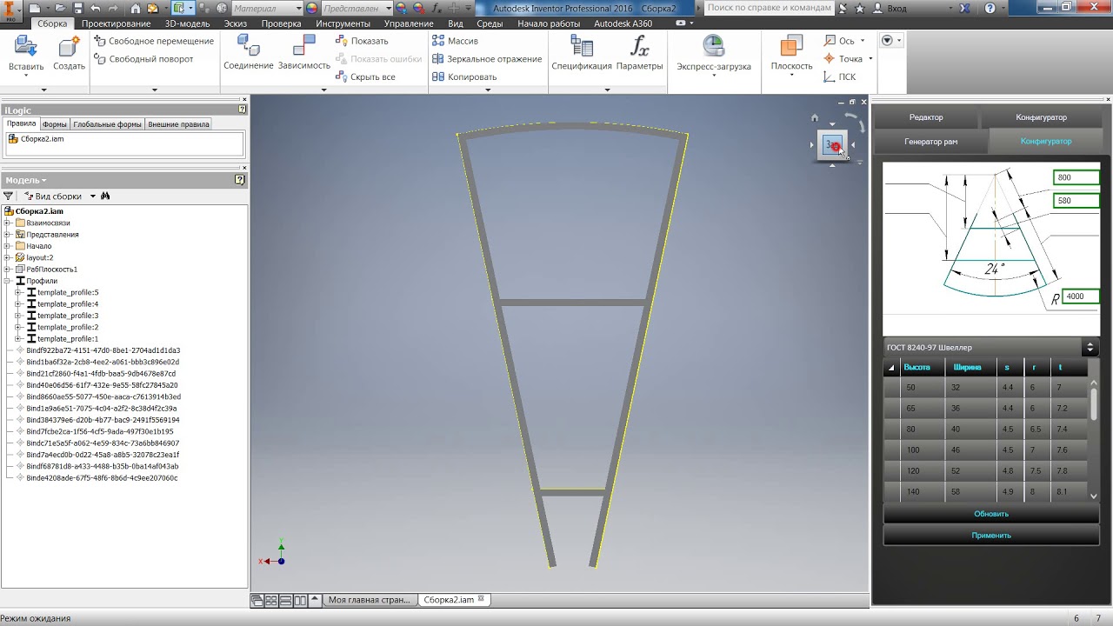This screenshot has height=626, width=1113.
Task: Click the Экспресс-загрузка icon
Action: coord(714,47)
